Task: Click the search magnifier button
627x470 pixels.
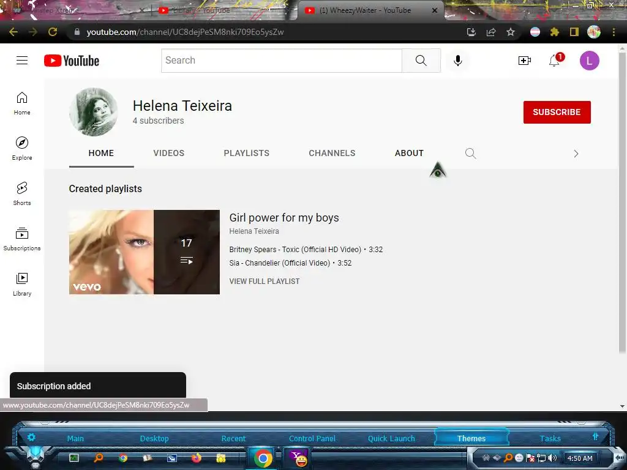Action: 421,61
